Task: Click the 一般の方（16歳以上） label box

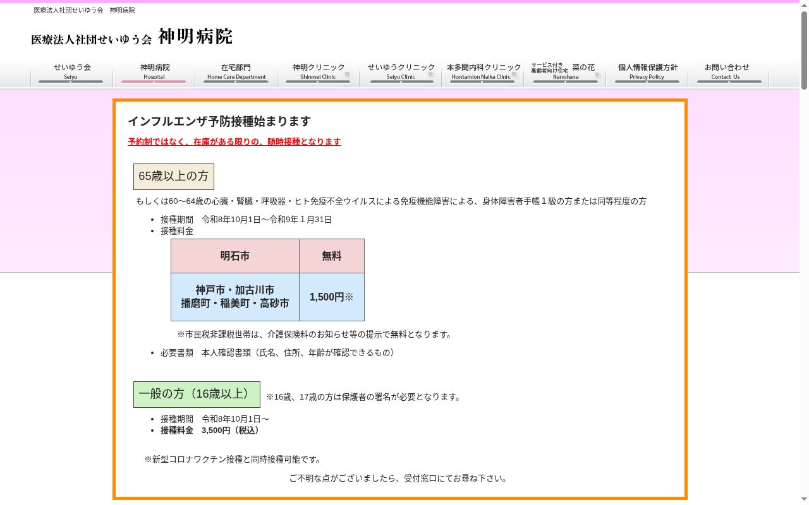Action: click(x=197, y=395)
